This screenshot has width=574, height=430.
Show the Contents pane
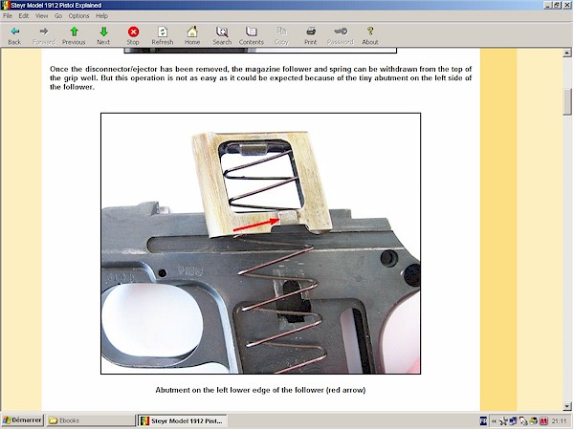[x=251, y=35]
